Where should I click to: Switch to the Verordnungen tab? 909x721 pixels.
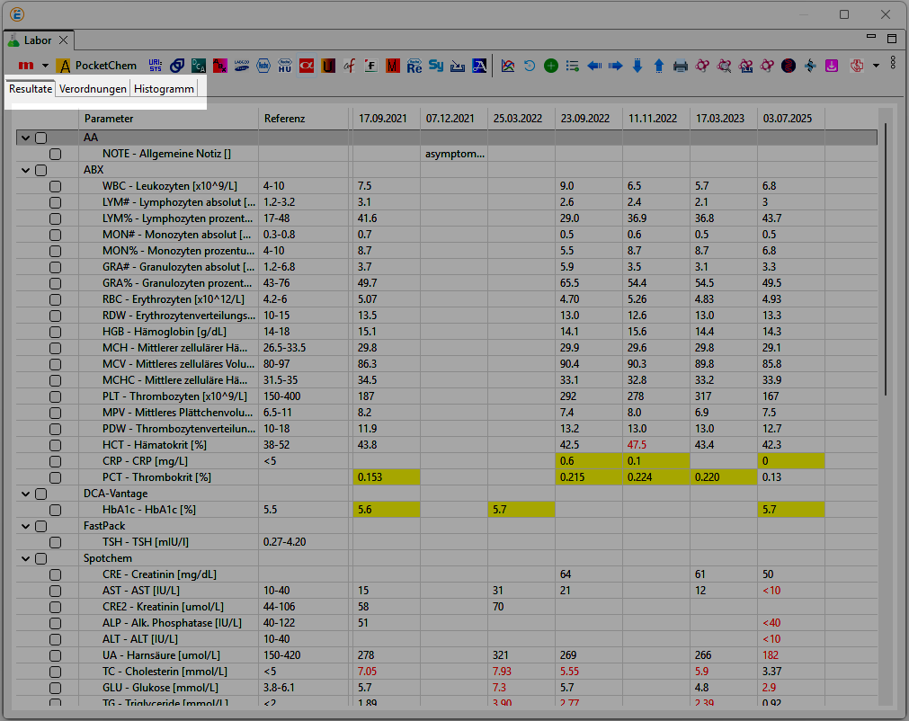coord(93,89)
